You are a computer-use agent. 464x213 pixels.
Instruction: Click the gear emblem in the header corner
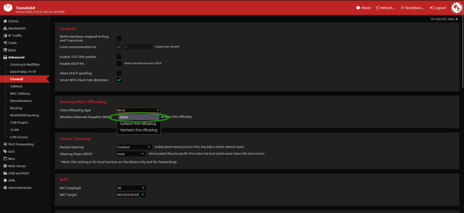(x=456, y=8)
